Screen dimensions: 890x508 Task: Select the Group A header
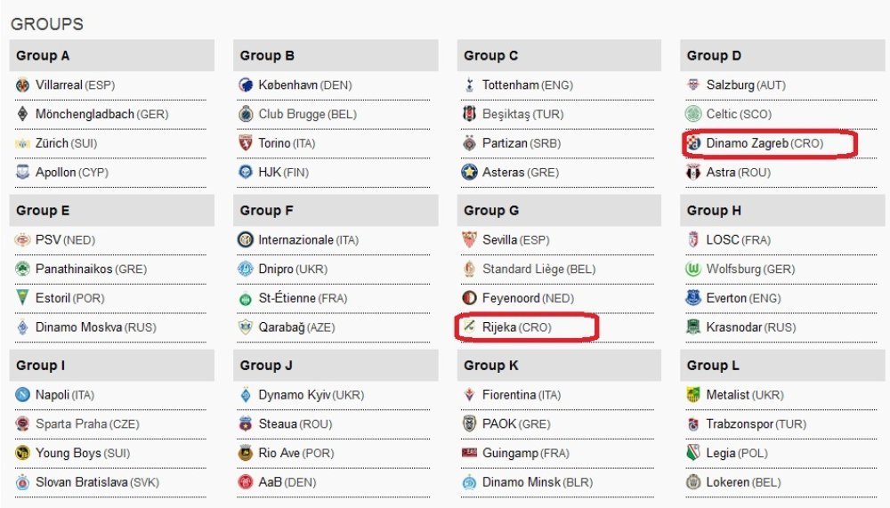[112, 56]
